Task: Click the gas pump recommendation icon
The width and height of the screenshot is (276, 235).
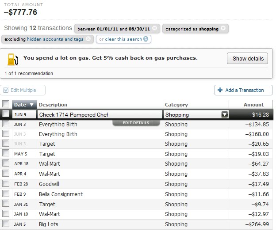Action: click(x=13, y=59)
